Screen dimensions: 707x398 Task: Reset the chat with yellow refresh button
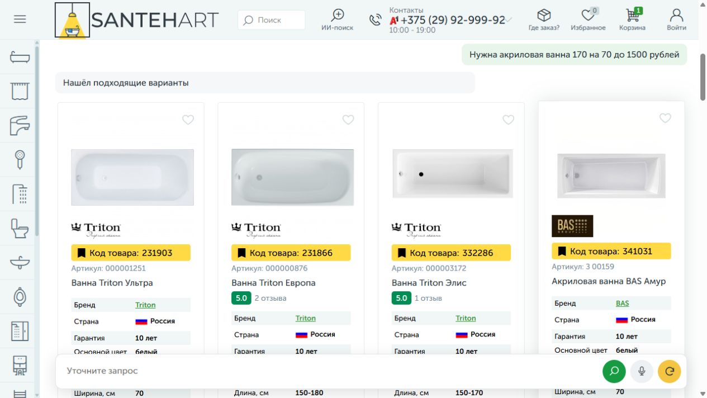(x=670, y=371)
